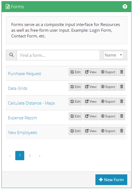133x190 pixels.
Task: Advance to next page with » arrow
Action: tap(39, 156)
